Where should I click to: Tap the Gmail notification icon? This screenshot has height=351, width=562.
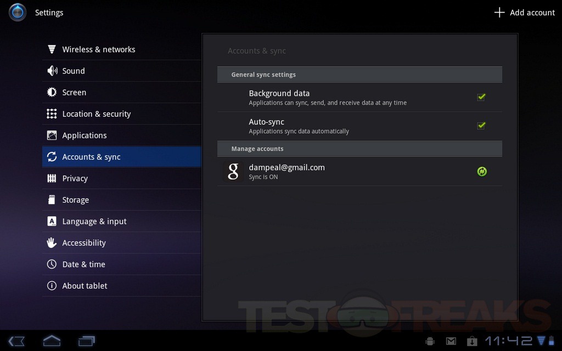click(451, 341)
